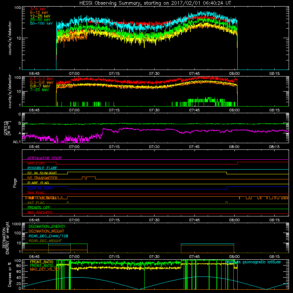Select the 12-25 keV legend label
The image size is (293, 293).
(40, 16)
